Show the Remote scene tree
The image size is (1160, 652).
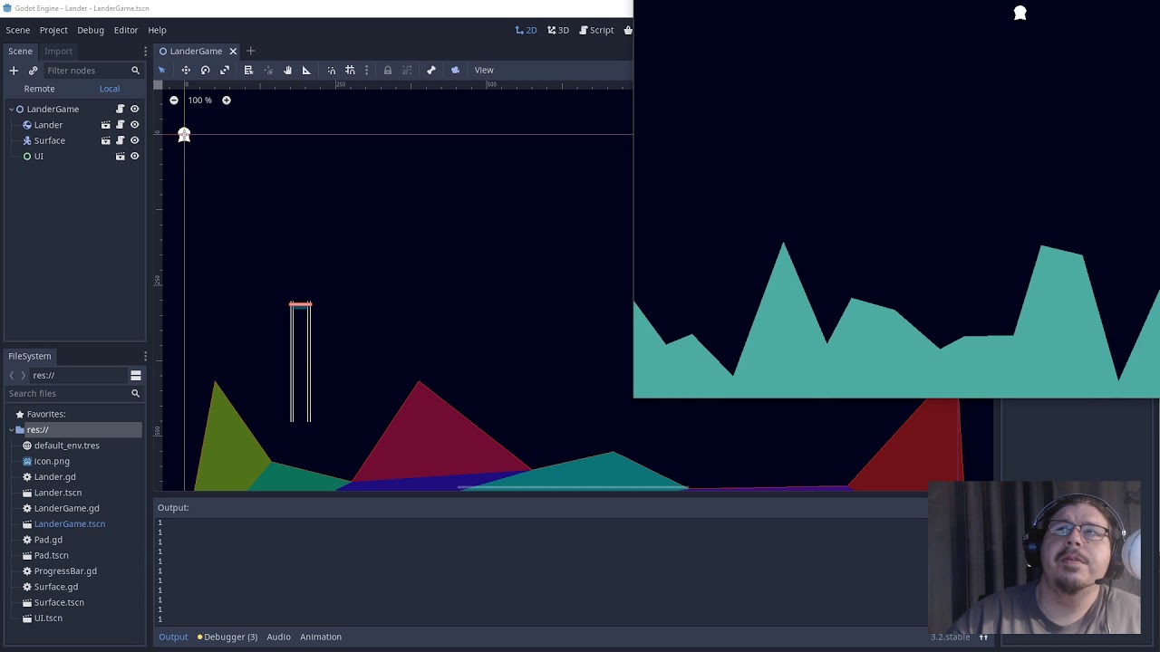click(39, 89)
